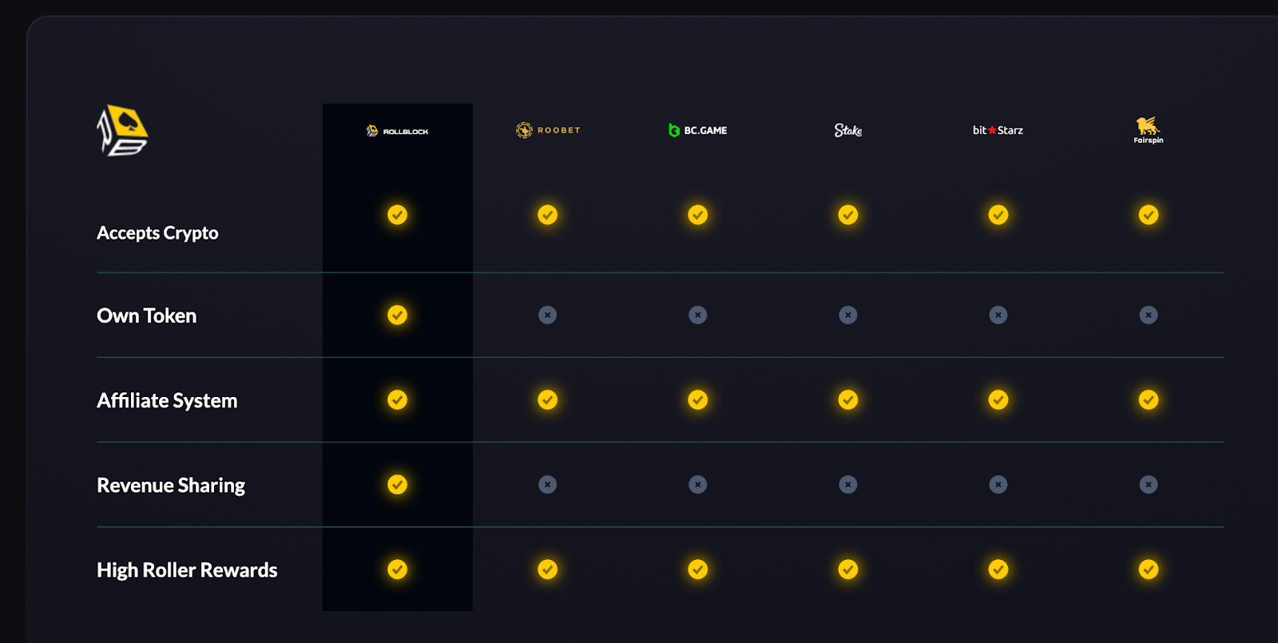Image resolution: width=1278 pixels, height=643 pixels.
Task: Click the Stake logo
Action: 847,130
